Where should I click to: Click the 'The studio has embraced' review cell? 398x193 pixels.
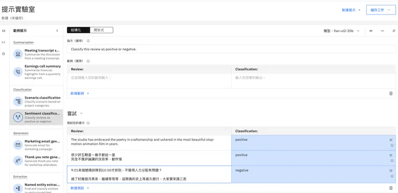150,143
